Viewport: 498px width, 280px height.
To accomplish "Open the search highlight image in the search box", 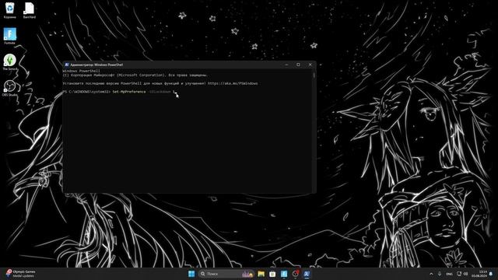I will coord(247,274).
